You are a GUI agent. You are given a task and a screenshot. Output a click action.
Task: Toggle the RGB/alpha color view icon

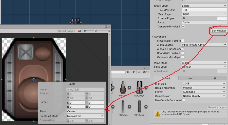point(79,31)
